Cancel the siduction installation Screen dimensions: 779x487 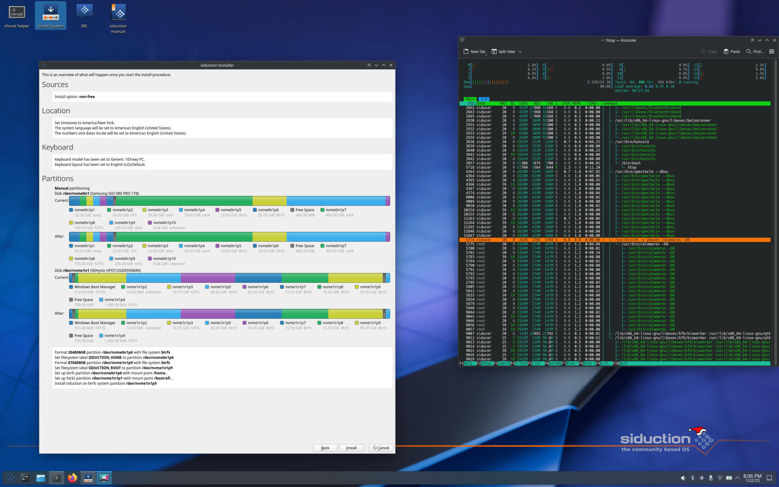381,448
